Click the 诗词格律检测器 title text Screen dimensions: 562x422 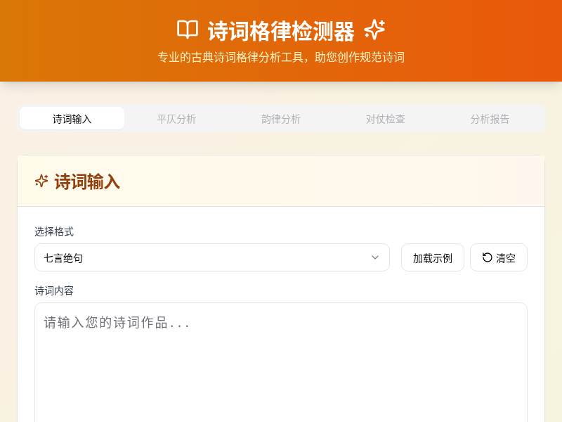281,31
